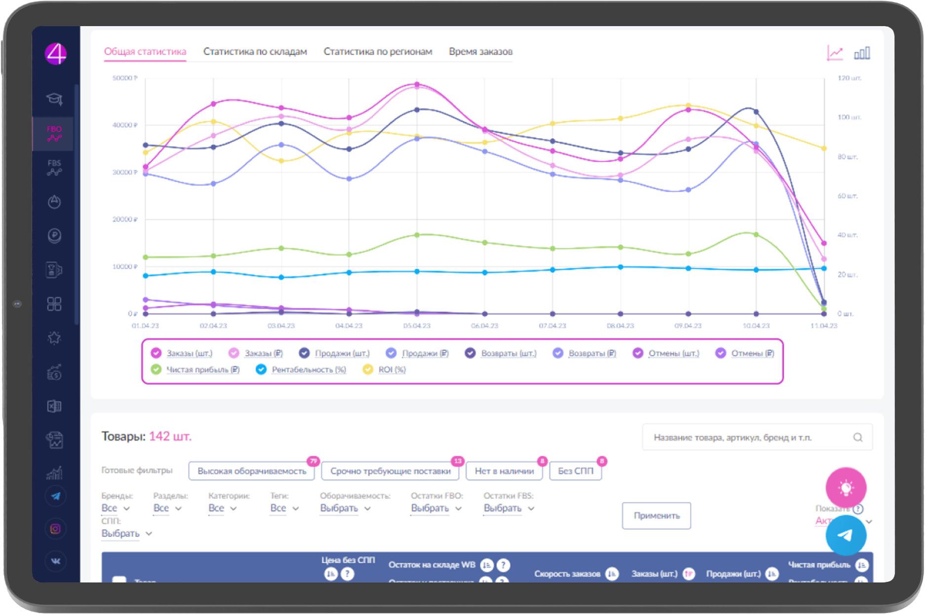Toggle the Заказы (шт.) series in legend
925x614 pixels.
[x=156, y=353]
